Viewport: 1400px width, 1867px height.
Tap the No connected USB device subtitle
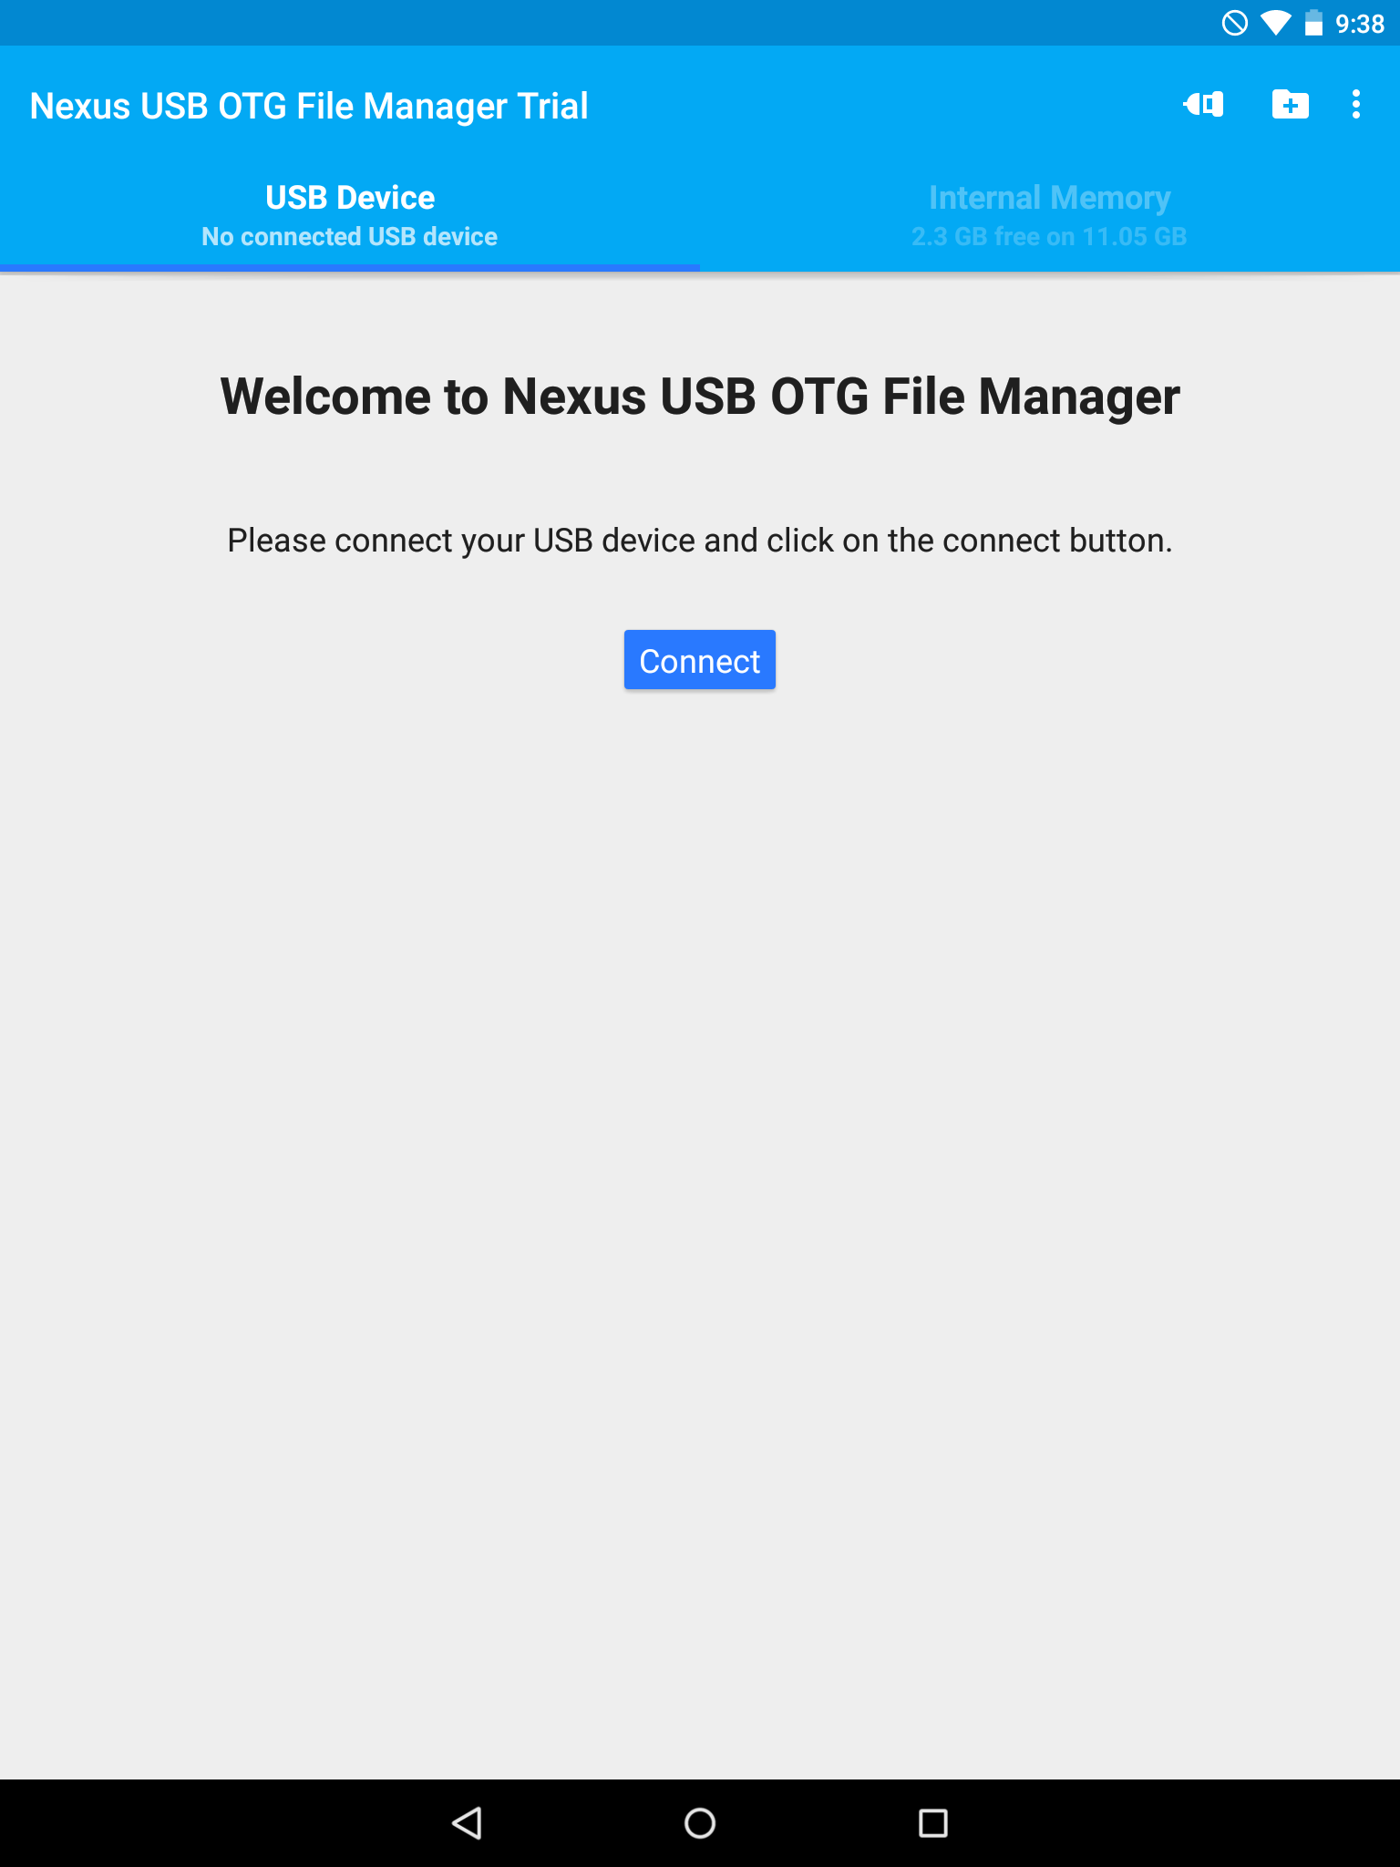[x=350, y=237]
